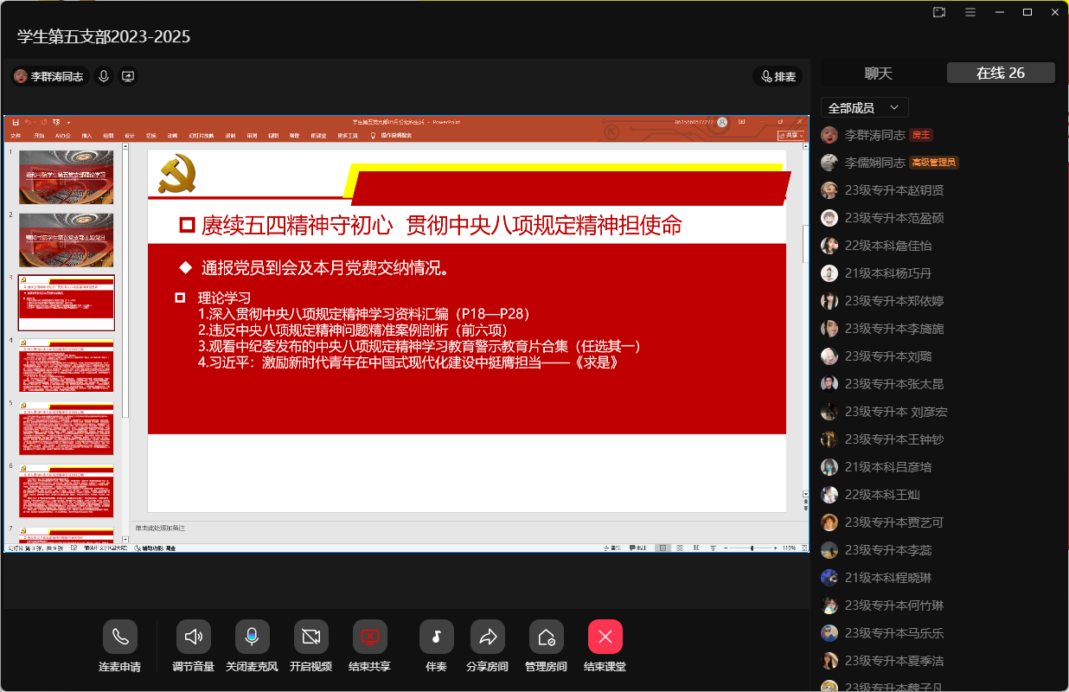Screen dimensions: 1069x692
Task: Select slide 4 thumbnail in PowerPoint panel
Action: (x=67, y=365)
